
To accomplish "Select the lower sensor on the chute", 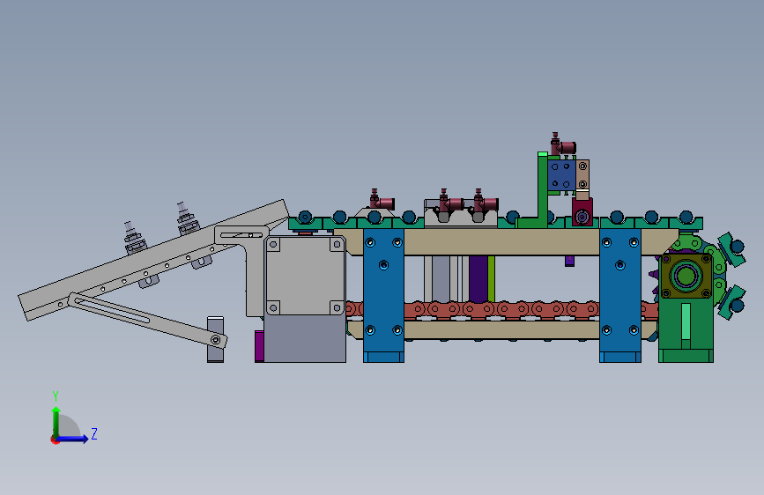I will [x=134, y=239].
